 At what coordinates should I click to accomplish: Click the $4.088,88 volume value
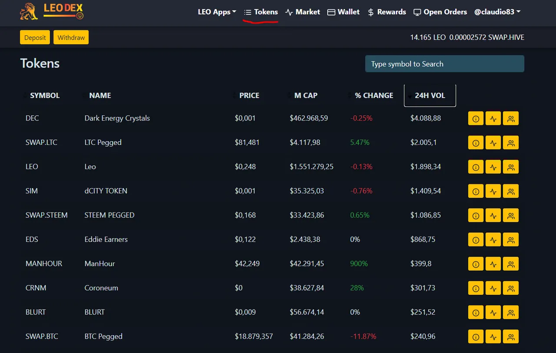point(426,118)
